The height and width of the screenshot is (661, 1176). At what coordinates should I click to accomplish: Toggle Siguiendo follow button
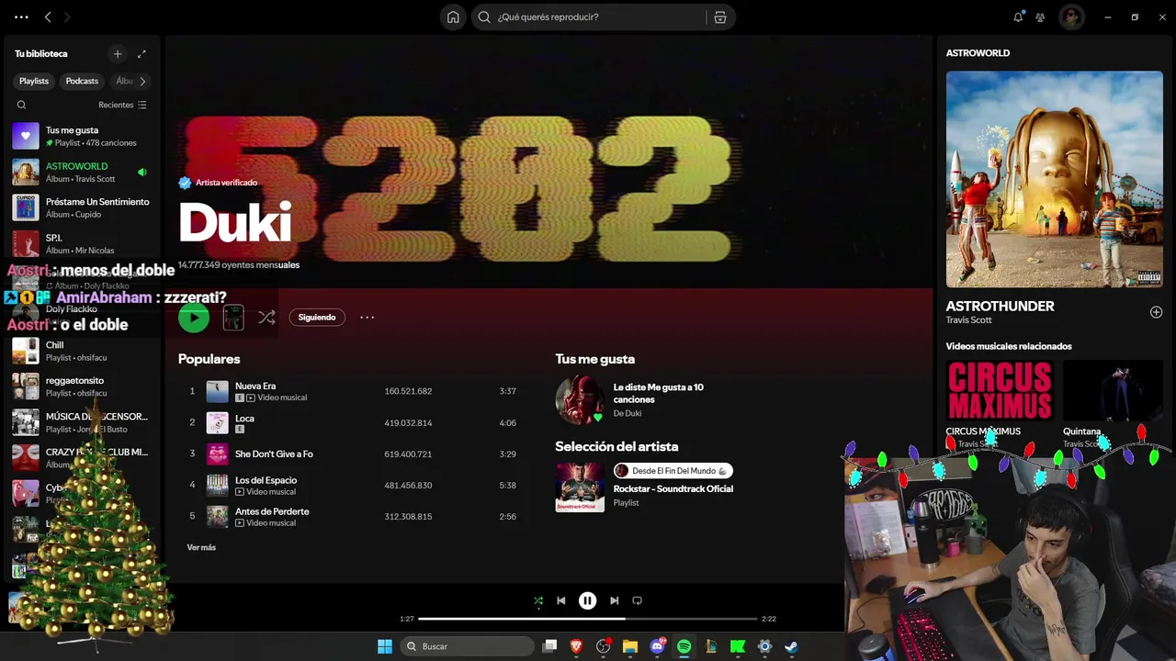coord(317,318)
